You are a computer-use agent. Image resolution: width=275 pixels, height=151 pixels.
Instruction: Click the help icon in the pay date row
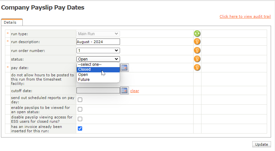[x=197, y=67]
